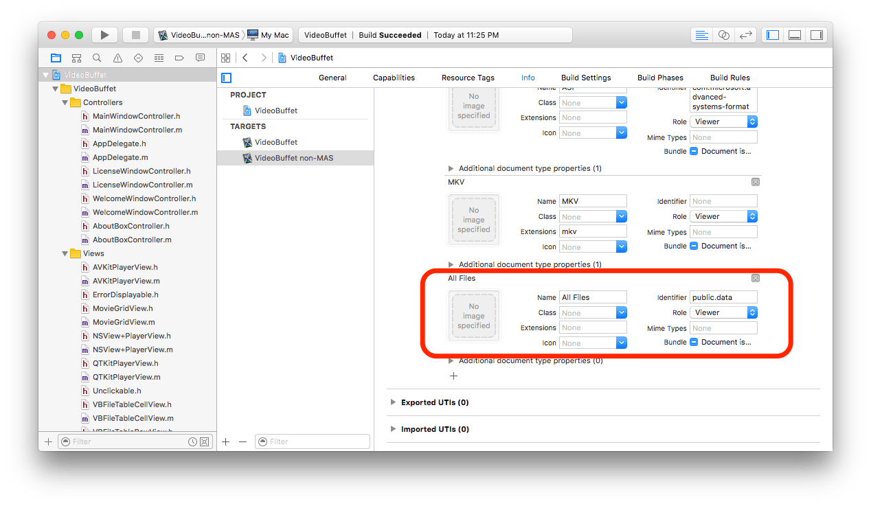Switch to the Assistant editor

pos(723,34)
